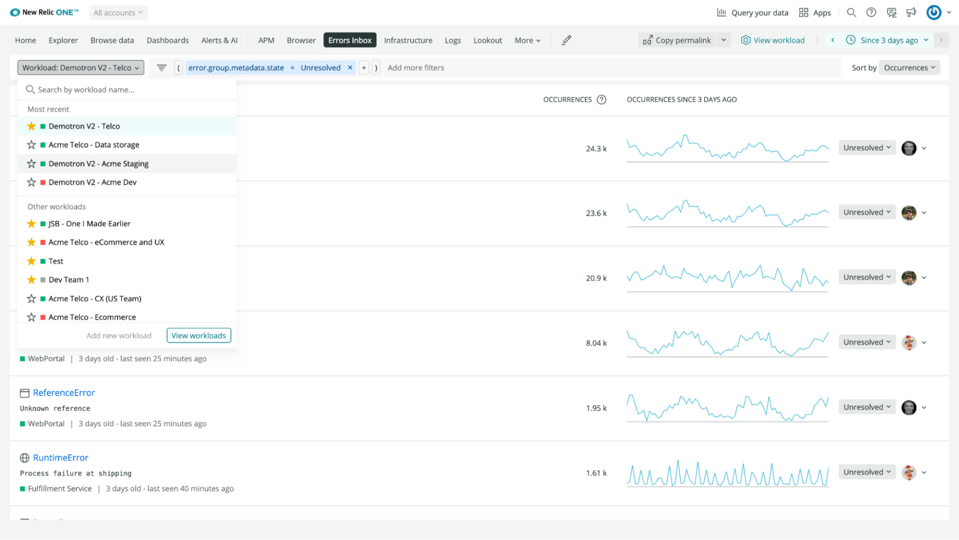This screenshot has height=540, width=959.
Task: Open the global search magnifier icon
Action: [x=851, y=12]
